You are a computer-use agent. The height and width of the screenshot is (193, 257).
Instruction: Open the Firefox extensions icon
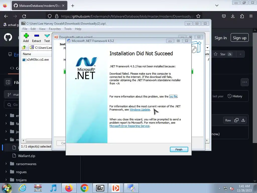(x=242, y=16)
